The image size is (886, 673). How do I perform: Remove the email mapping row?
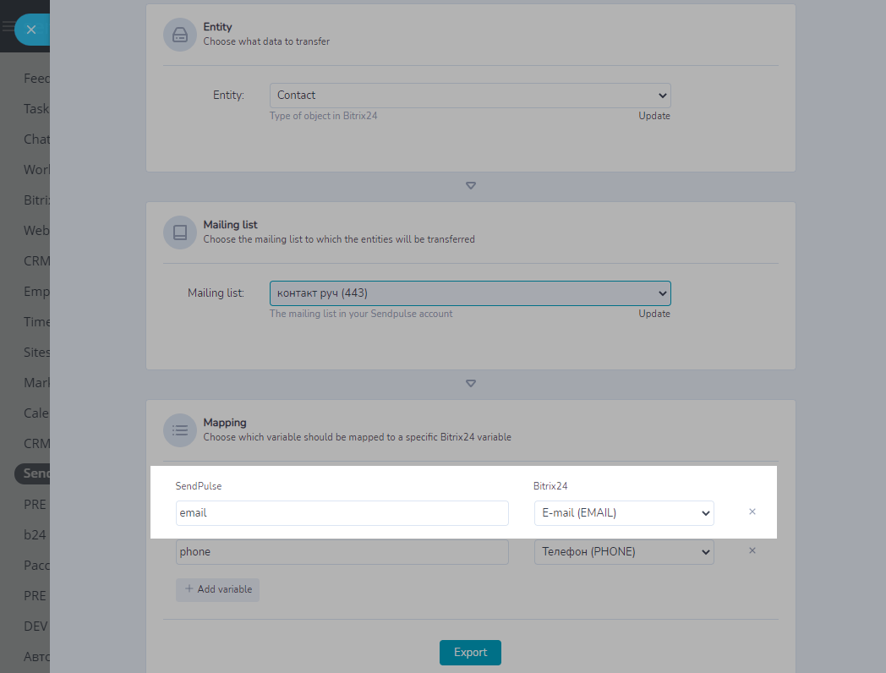[752, 512]
